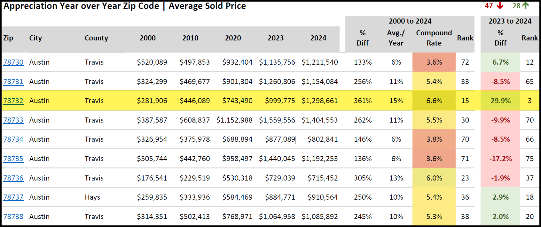Image resolution: width=541 pixels, height=227 pixels.
Task: Click the 2023 to 2024 group header
Action: coord(510,21)
